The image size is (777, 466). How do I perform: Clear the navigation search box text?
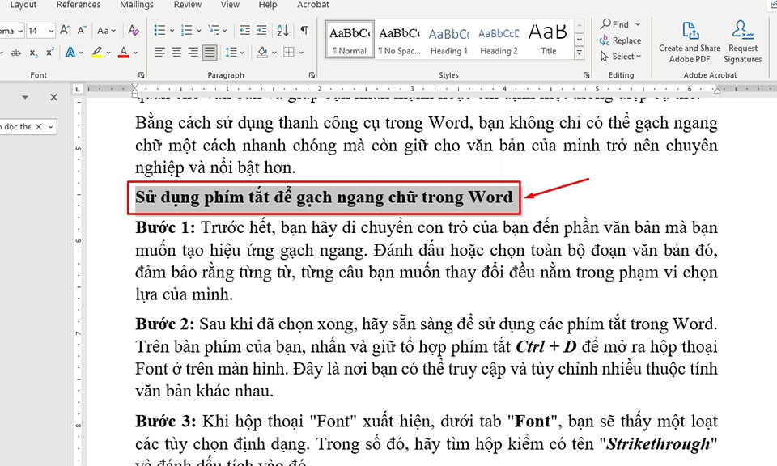38,127
